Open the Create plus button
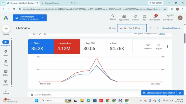Screen dimensions: 186x104 [6, 29]
